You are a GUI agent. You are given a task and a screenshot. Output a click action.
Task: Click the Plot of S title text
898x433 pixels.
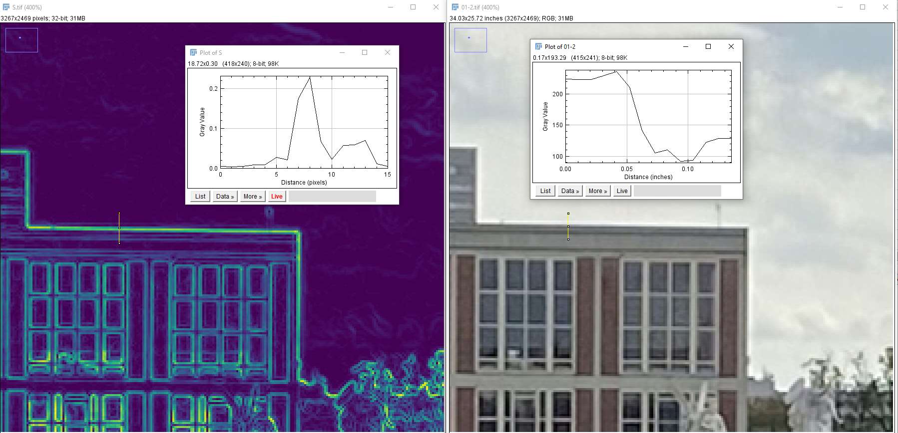tap(211, 53)
